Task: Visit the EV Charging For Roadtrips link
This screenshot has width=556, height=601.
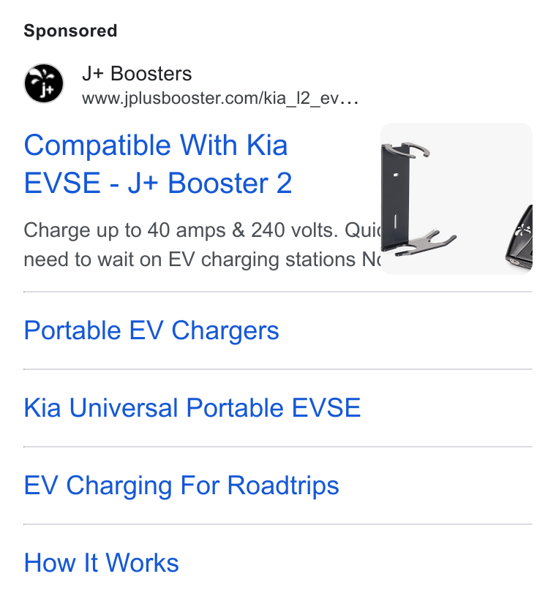Action: (181, 485)
